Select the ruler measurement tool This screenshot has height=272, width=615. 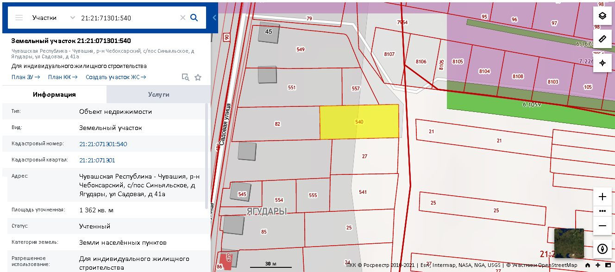click(x=602, y=39)
